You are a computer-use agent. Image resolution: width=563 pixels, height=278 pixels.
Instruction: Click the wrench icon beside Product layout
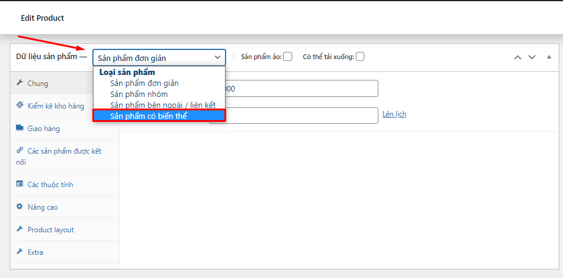coord(20,229)
